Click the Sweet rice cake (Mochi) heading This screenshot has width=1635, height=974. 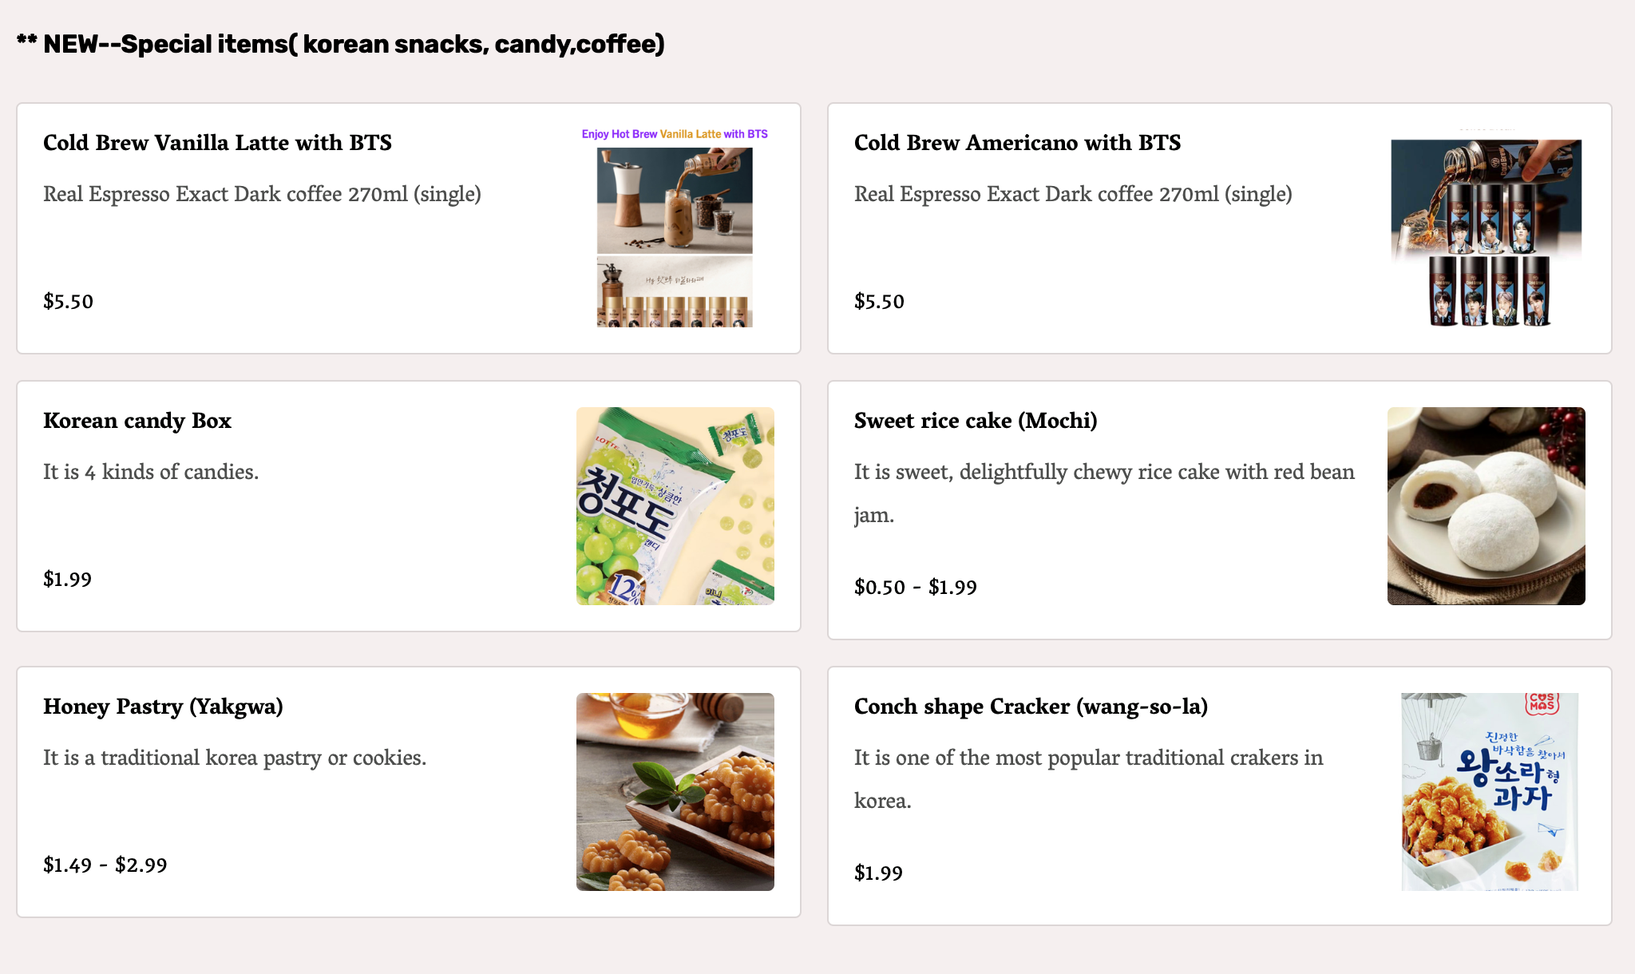[x=975, y=421]
